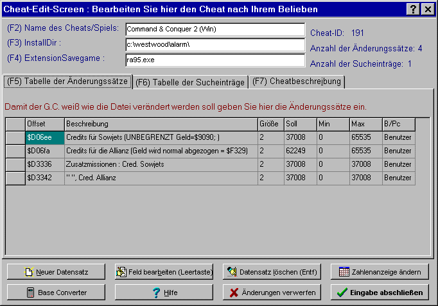Click the edit field hand icon
Viewport: 438px width, 306px height.
[121, 272]
